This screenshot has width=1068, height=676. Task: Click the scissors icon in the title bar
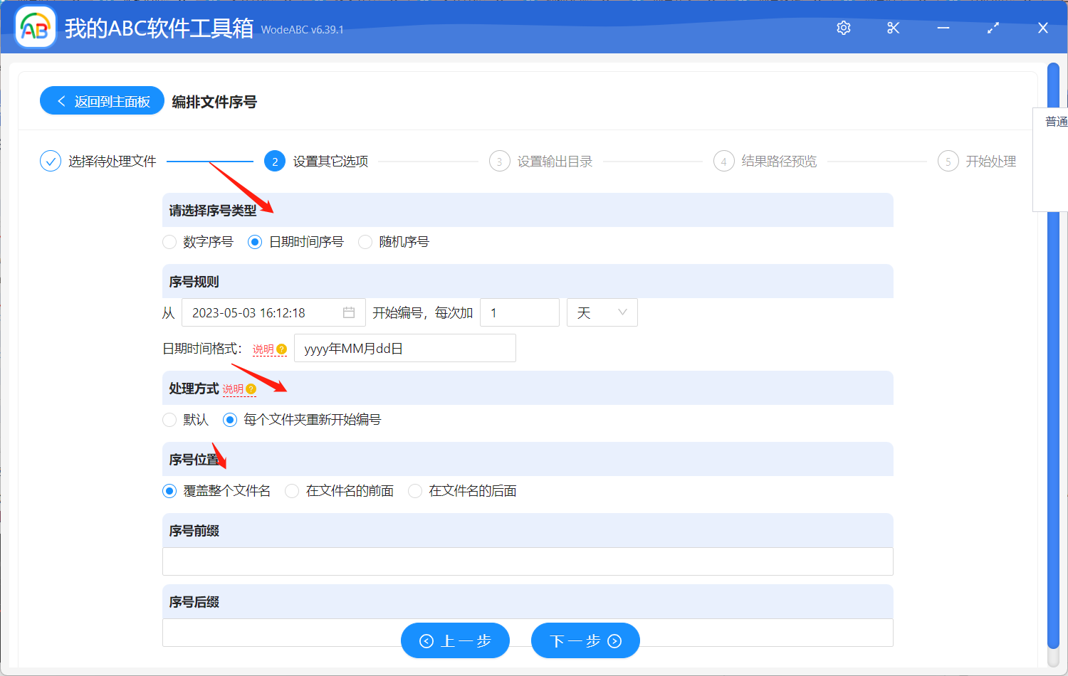(x=893, y=28)
